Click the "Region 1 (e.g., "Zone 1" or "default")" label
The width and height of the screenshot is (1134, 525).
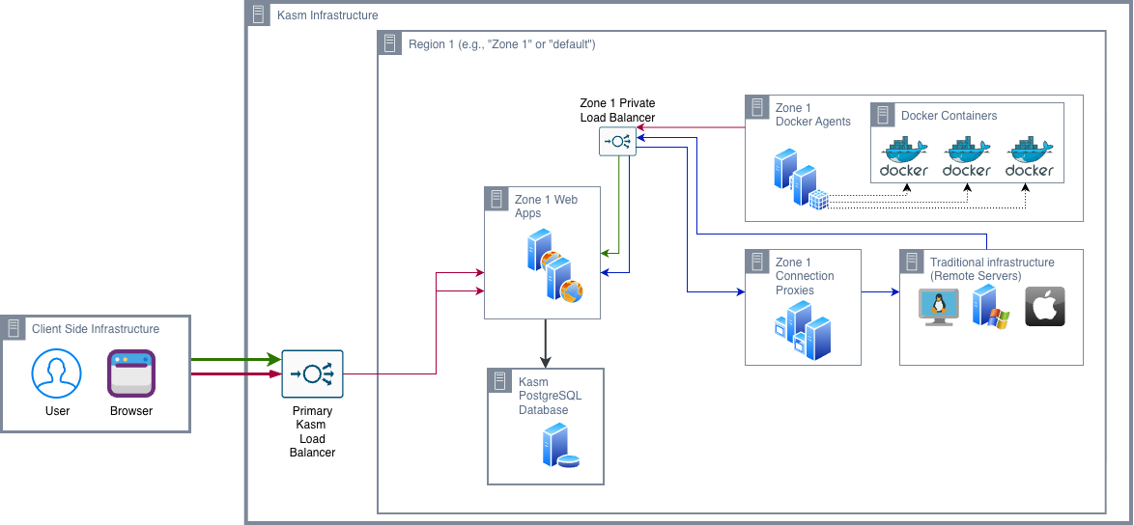(502, 44)
